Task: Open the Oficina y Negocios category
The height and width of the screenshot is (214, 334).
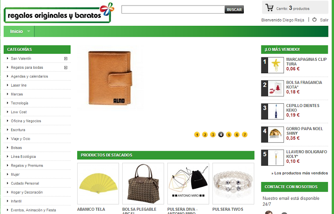Action: click(26, 121)
